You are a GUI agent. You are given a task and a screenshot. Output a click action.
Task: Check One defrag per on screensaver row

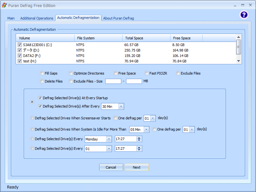pyautogui.click(x=115, y=118)
